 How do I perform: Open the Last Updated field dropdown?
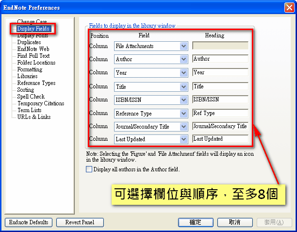point(183,139)
